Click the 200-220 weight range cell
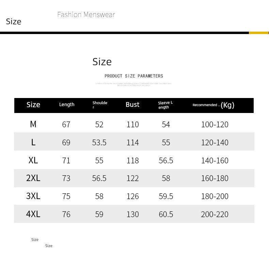 tap(215, 214)
